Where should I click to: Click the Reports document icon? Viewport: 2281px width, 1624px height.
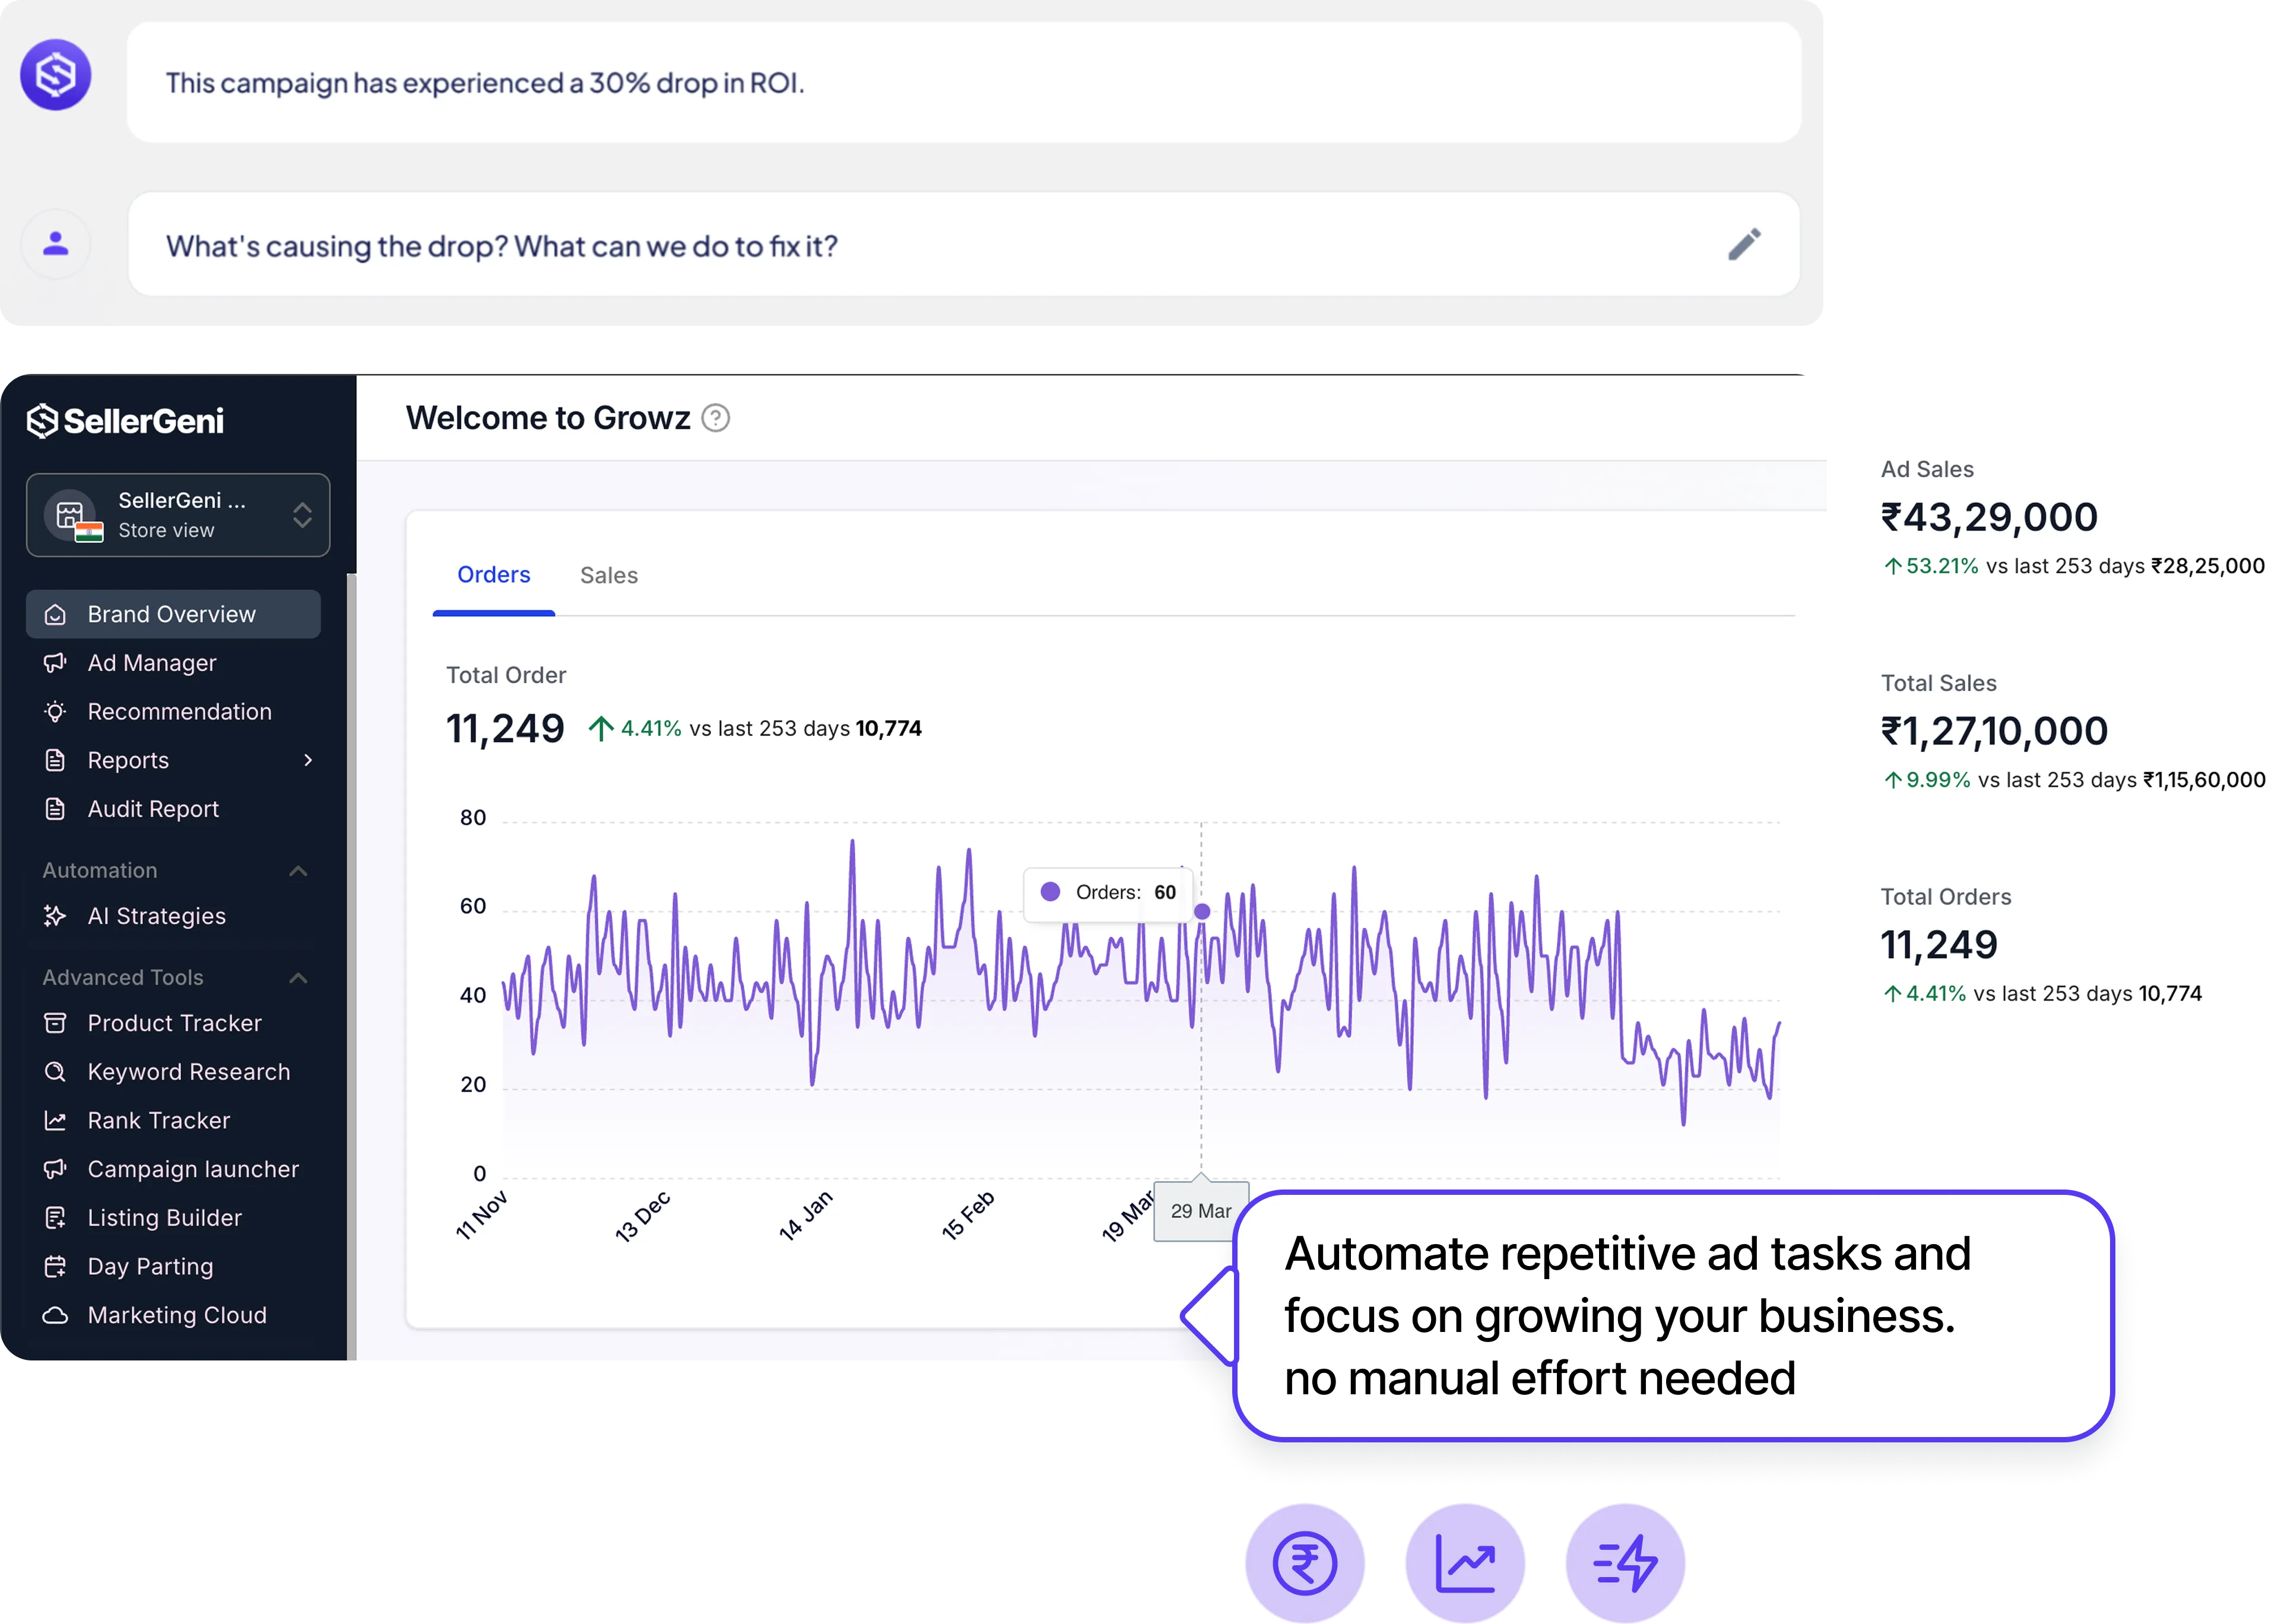(56, 760)
